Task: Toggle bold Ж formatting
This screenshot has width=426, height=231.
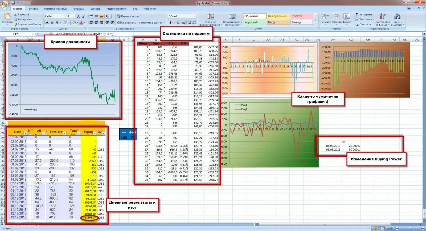Action: (x=47, y=23)
